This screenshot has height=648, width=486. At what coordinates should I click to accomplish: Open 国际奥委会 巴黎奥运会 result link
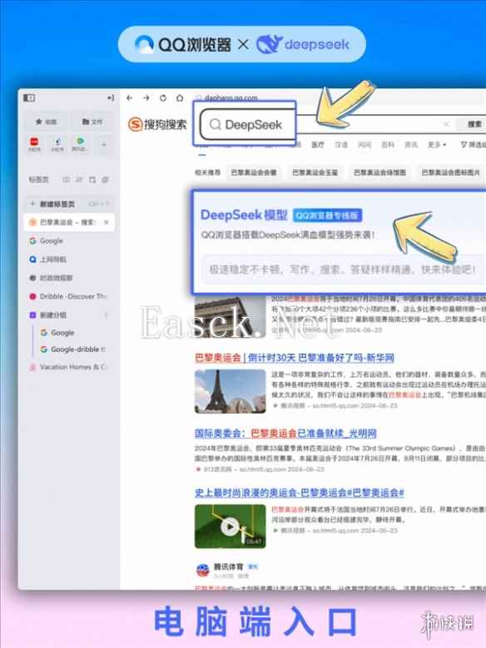point(285,433)
